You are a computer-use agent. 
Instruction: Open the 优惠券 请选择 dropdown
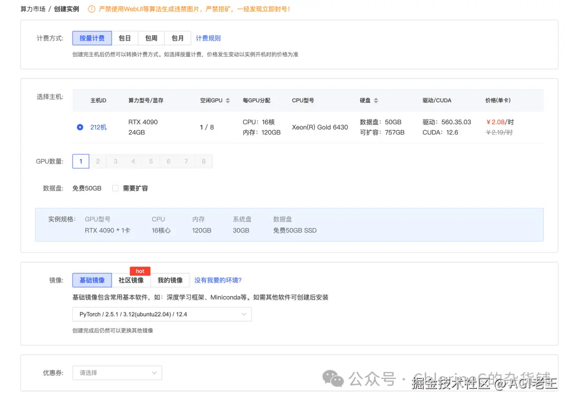pos(117,372)
